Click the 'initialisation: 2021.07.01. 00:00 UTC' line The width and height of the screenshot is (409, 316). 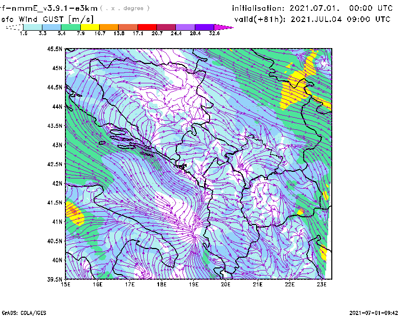[x=312, y=8]
